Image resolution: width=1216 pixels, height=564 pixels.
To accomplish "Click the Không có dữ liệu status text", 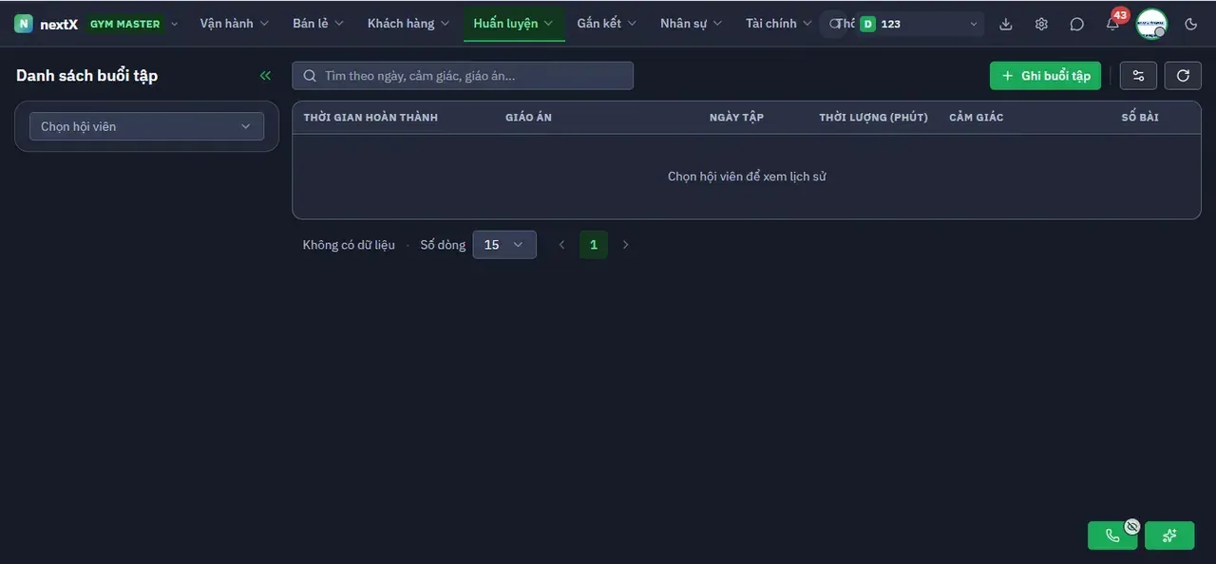I will (x=349, y=245).
